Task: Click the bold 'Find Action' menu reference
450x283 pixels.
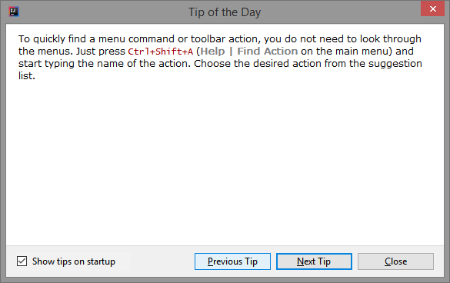Action: tap(268, 51)
